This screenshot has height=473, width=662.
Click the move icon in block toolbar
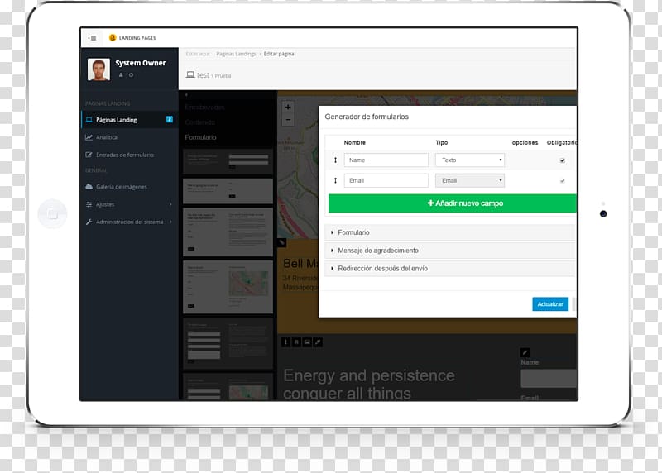coord(285,342)
